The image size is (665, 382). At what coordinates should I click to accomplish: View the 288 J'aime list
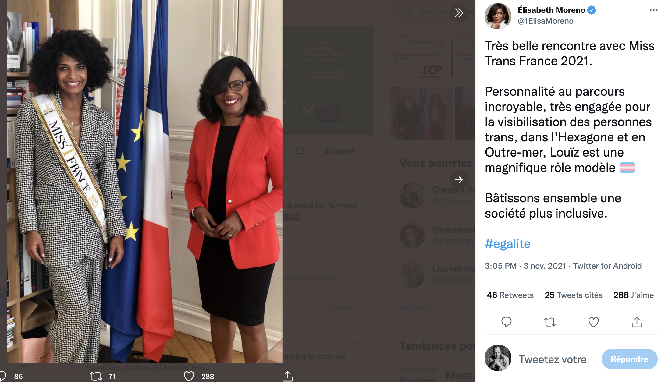tap(633, 295)
